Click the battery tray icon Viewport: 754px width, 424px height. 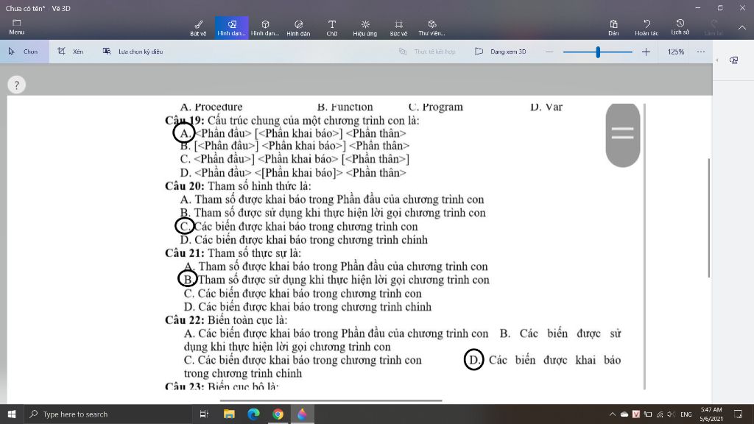point(648,414)
